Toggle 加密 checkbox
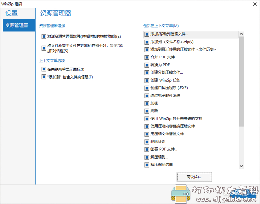 147,103
